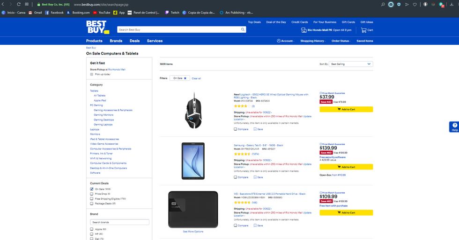The image size is (459, 240).
Task: Save the Logitech mouse with bookmark icon
Action: [255, 129]
